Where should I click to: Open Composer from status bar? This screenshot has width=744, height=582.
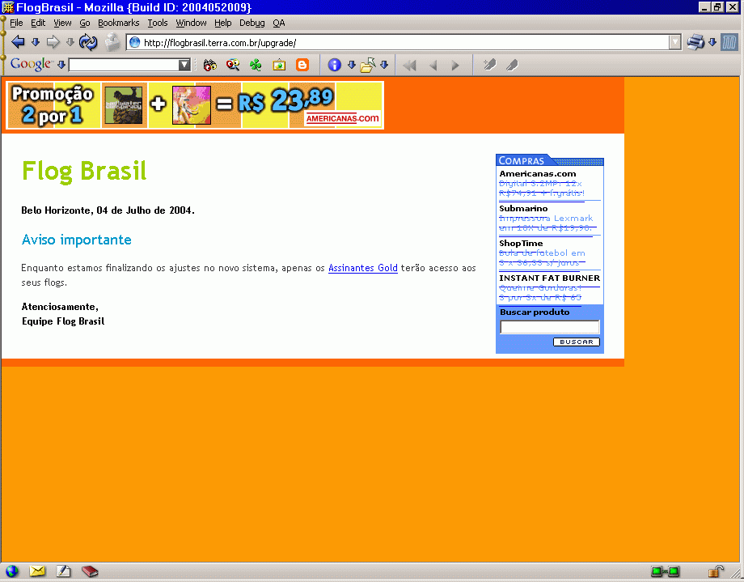[x=63, y=571]
